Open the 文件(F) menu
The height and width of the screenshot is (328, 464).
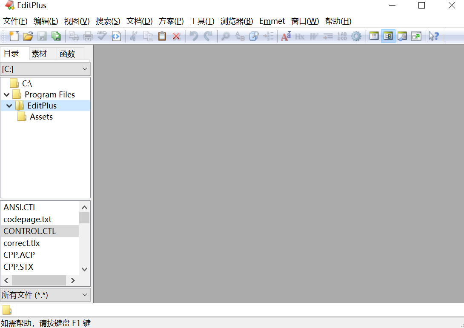point(15,21)
